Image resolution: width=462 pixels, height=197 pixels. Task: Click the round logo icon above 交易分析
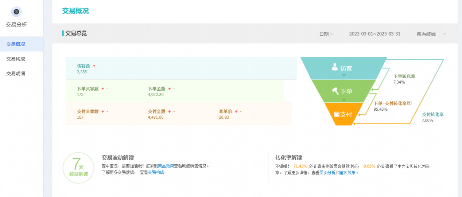tap(16, 12)
